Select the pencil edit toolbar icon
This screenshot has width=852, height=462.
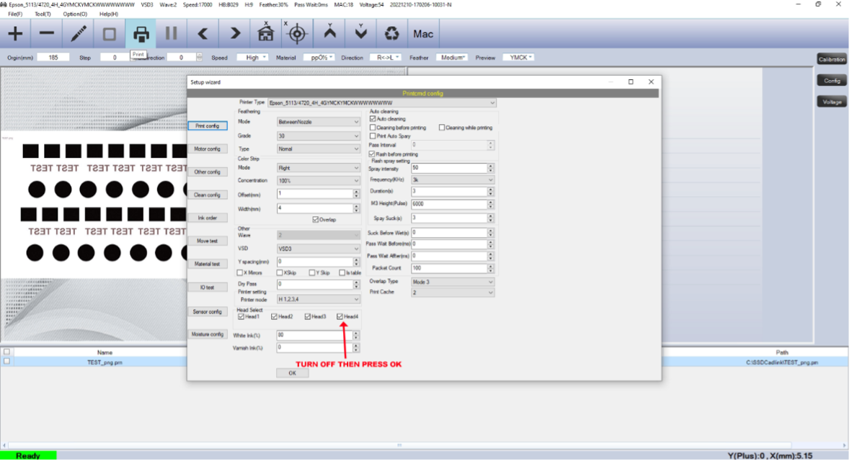[79, 34]
